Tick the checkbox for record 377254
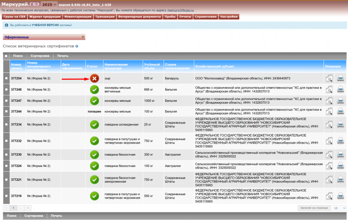 (6, 78)
